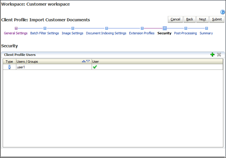The width and height of the screenshot is (226, 158).
Task: Open the Summary step
Action: (x=206, y=33)
